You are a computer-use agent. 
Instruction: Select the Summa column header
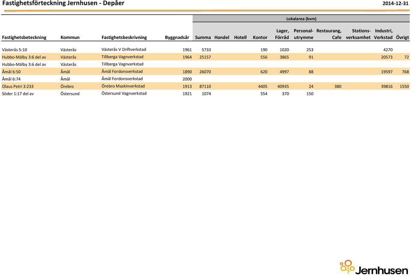[x=203, y=38]
